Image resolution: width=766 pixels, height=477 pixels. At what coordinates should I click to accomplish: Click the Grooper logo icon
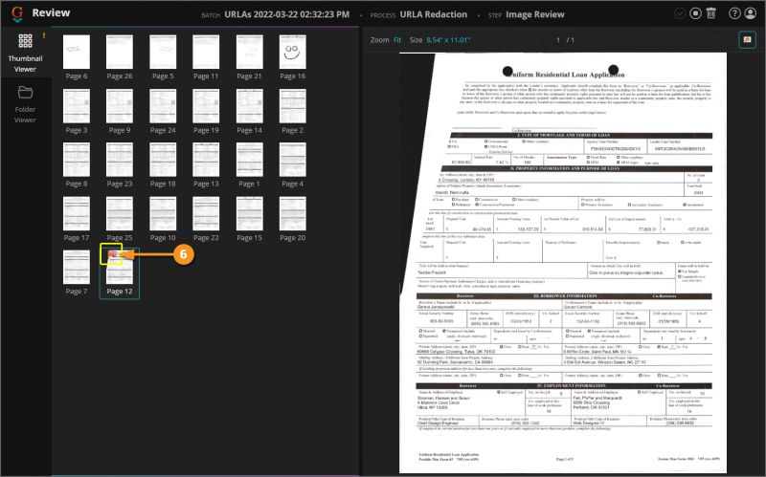point(17,13)
